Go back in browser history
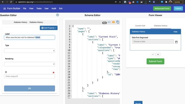The height and width of the screenshot is (104, 185). pyautogui.click(x=3, y=2)
